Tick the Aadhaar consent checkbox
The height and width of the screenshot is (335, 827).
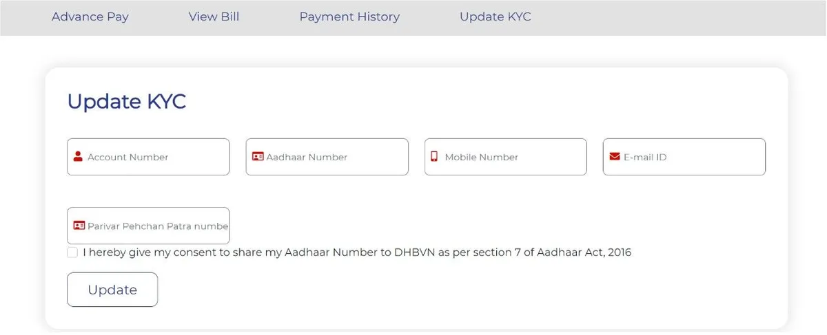point(72,252)
